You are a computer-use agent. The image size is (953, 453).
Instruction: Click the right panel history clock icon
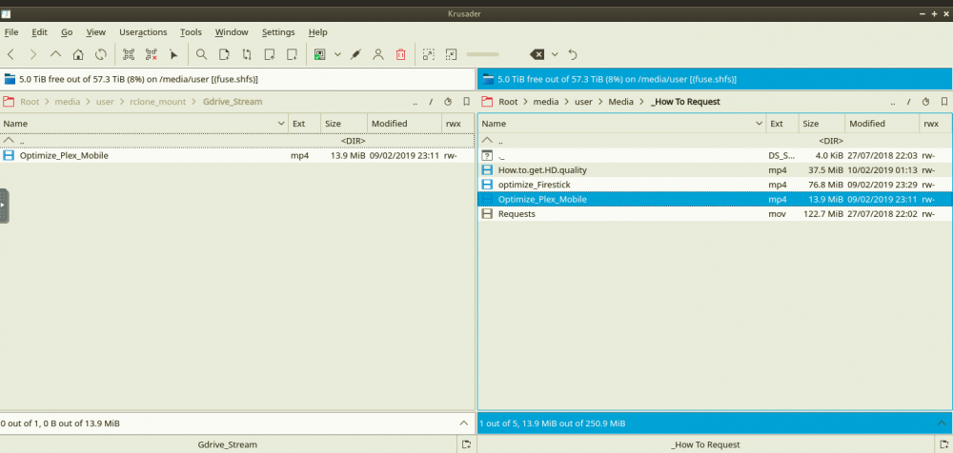click(925, 102)
